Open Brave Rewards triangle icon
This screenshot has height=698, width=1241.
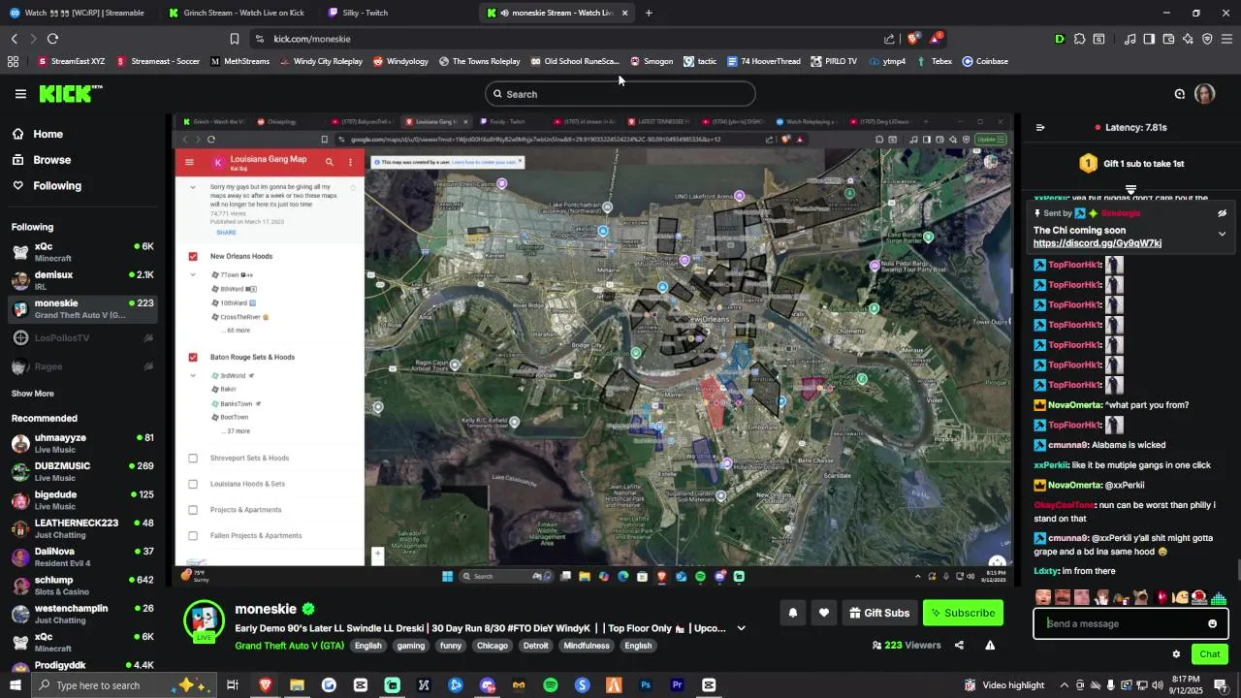(x=935, y=39)
